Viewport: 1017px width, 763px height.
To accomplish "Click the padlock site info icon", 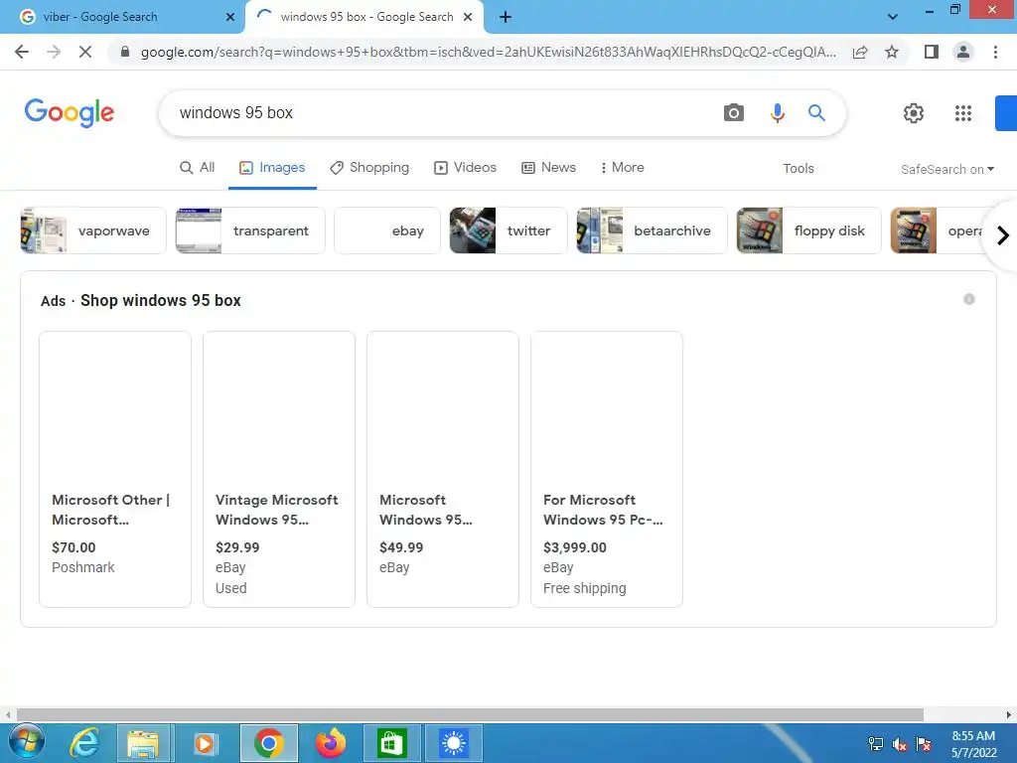I will pos(124,52).
